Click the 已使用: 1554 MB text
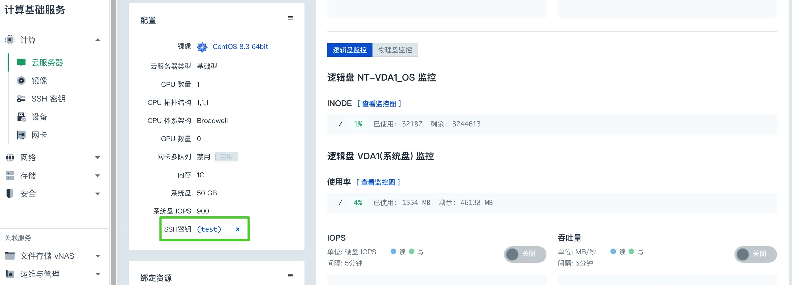This screenshot has height=285, width=792. [402, 203]
